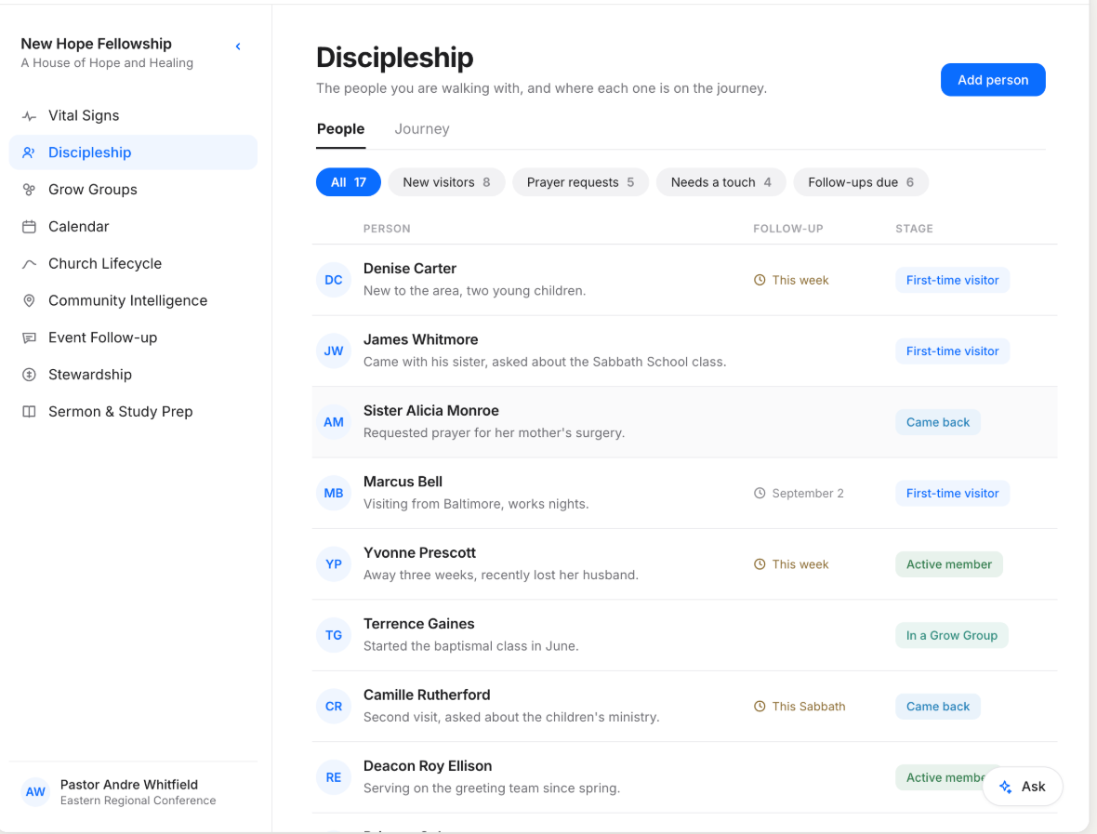
Task: Click Camille Rutherford's Came back badge
Action: (x=937, y=707)
